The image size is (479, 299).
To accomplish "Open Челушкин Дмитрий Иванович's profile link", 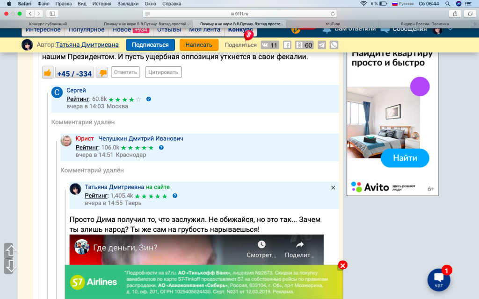I will tap(141, 139).
